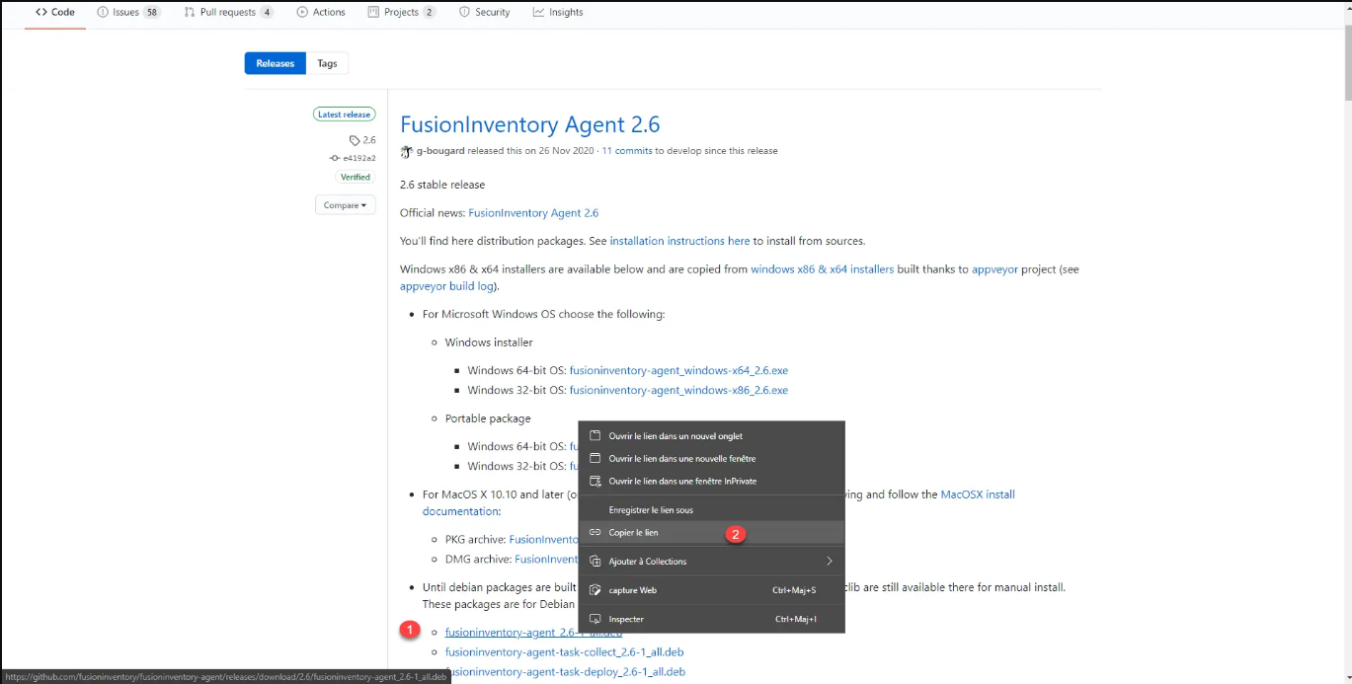Open the Code repository tab
The width and height of the screenshot is (1352, 684).
pyautogui.click(x=55, y=12)
